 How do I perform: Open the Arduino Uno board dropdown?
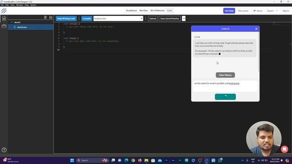click(x=118, y=19)
